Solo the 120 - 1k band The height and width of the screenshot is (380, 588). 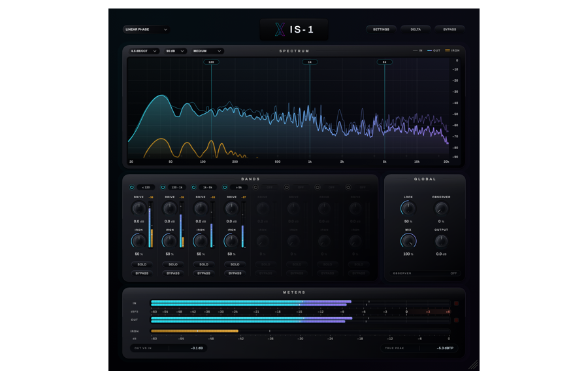click(x=173, y=264)
